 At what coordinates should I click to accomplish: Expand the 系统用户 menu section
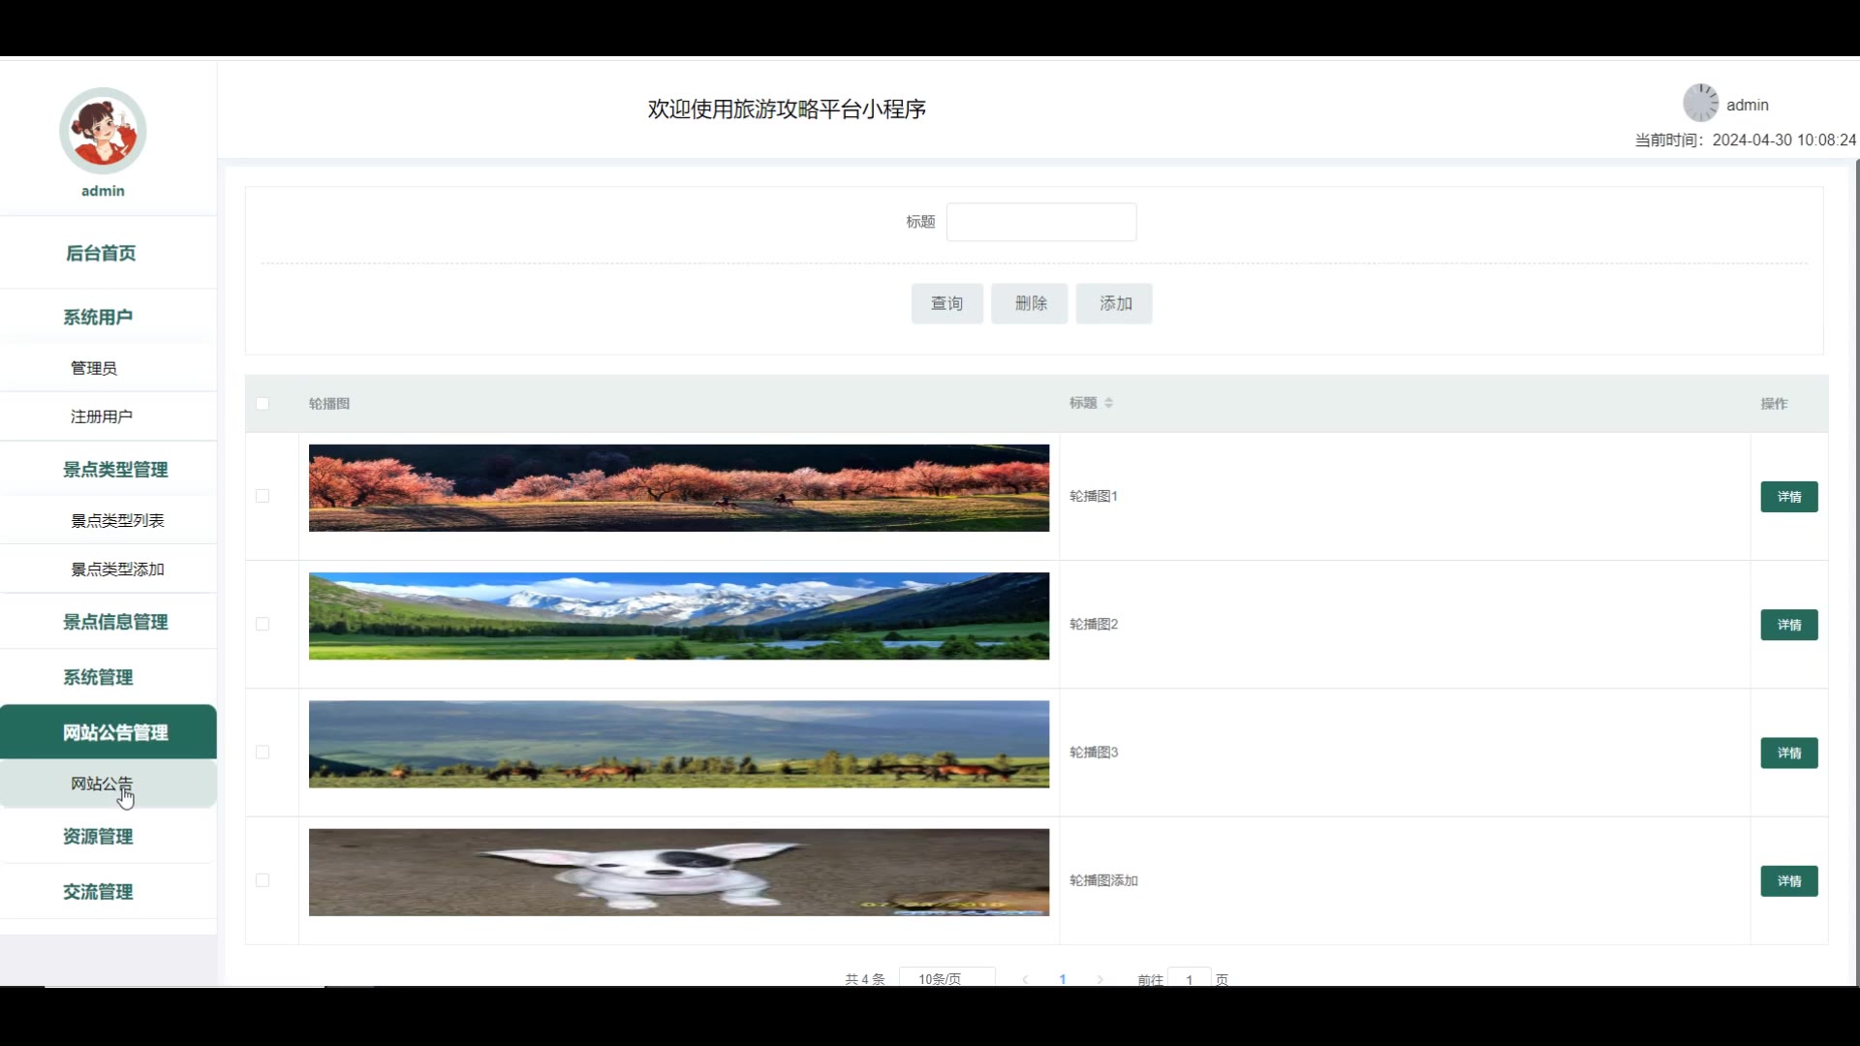(98, 317)
